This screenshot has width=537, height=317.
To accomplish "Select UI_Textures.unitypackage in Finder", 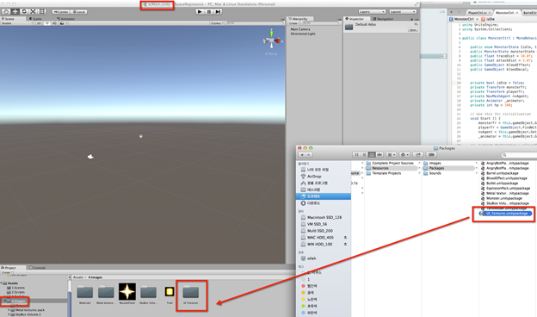I will tap(506, 214).
